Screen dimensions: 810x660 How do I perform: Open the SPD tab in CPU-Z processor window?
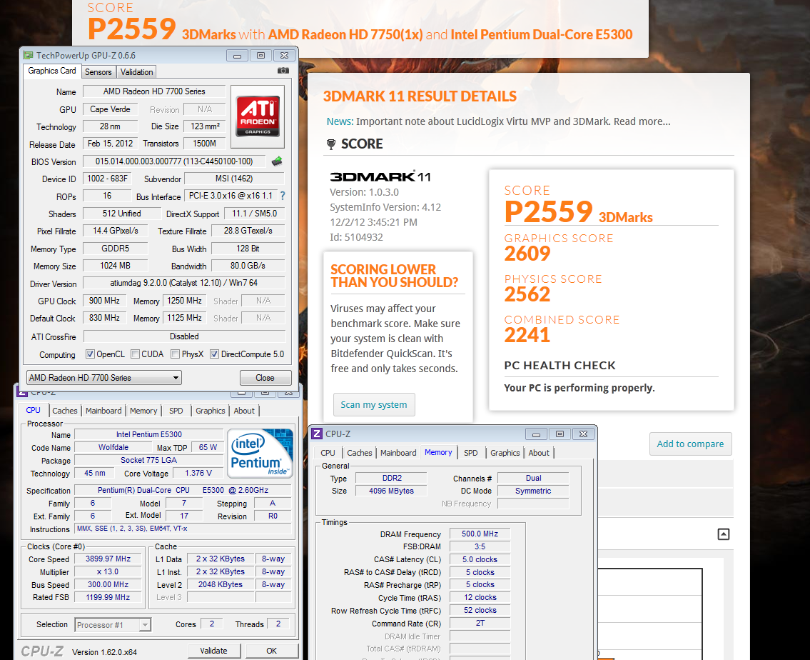point(176,411)
